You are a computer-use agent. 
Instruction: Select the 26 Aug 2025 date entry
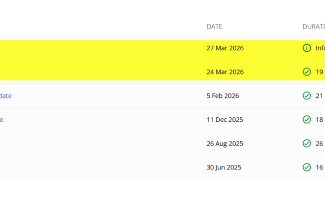coord(225,143)
